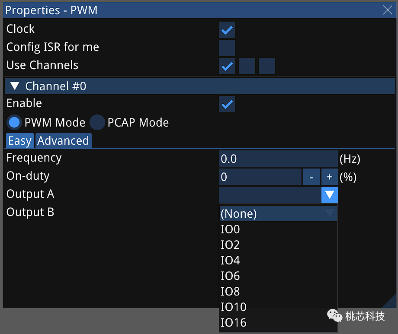Click the Frequency input field
This screenshot has height=334, width=398.
(278, 159)
